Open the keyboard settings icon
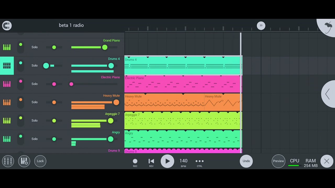The width and height of the screenshot is (335, 188). 24,161
